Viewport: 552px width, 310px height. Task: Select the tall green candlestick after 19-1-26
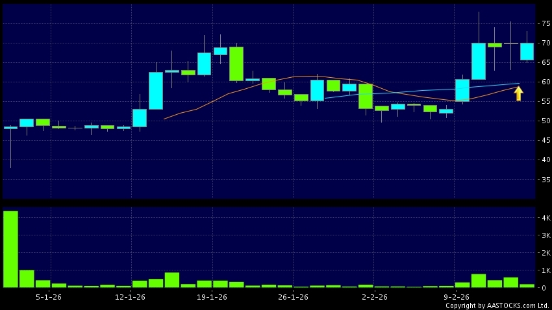[x=236, y=64]
